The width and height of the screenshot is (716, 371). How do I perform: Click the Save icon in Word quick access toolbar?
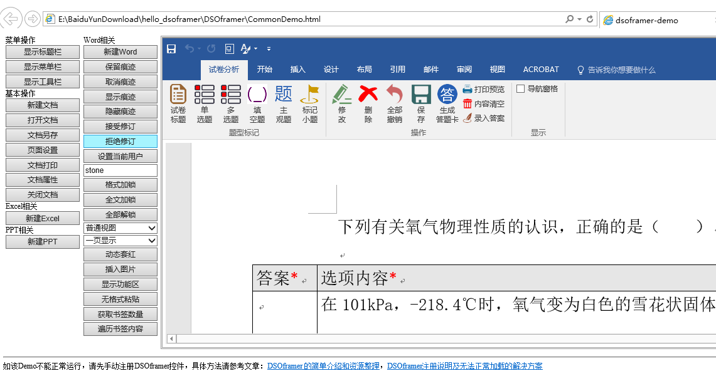(171, 49)
